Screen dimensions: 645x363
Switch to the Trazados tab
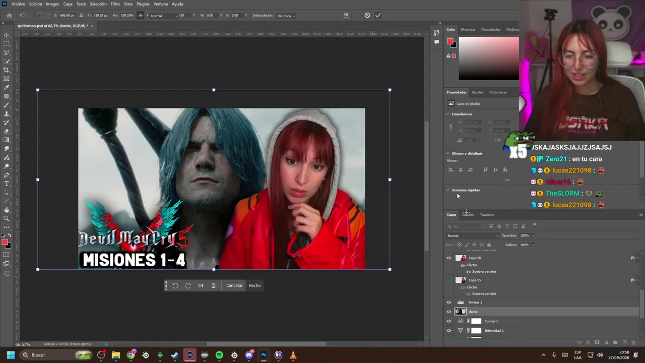click(487, 215)
